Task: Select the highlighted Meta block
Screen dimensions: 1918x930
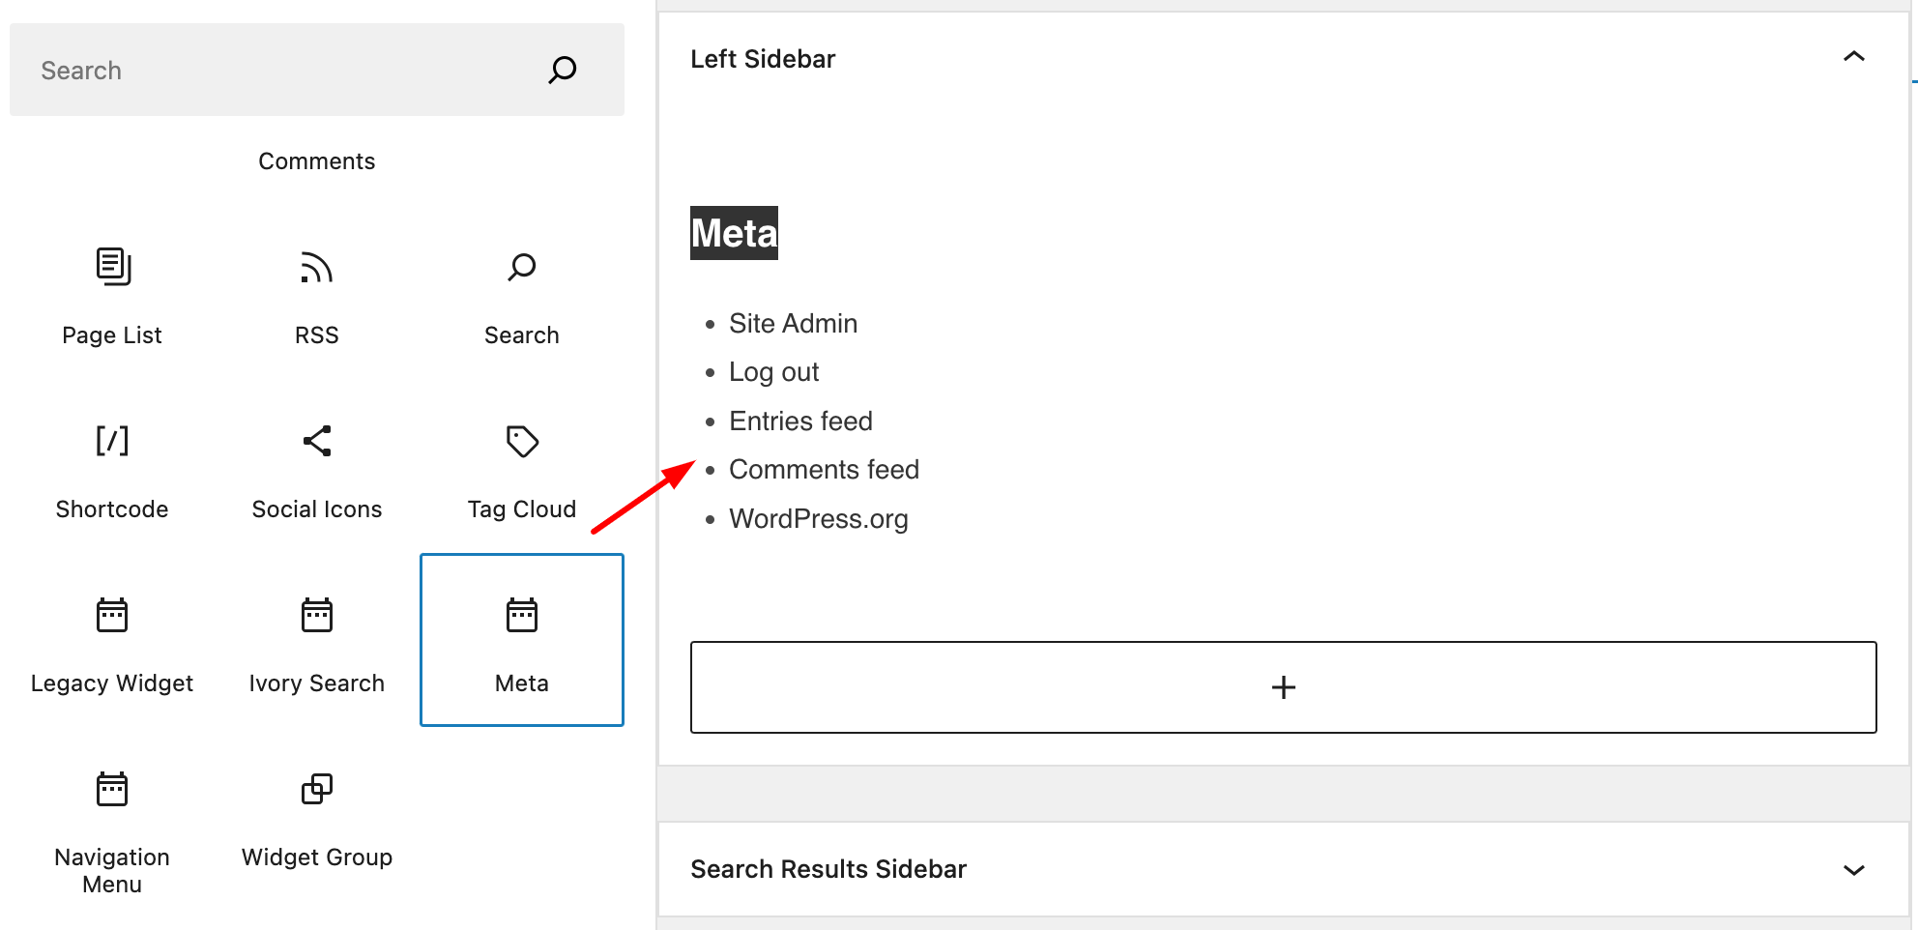Action: [x=521, y=640]
